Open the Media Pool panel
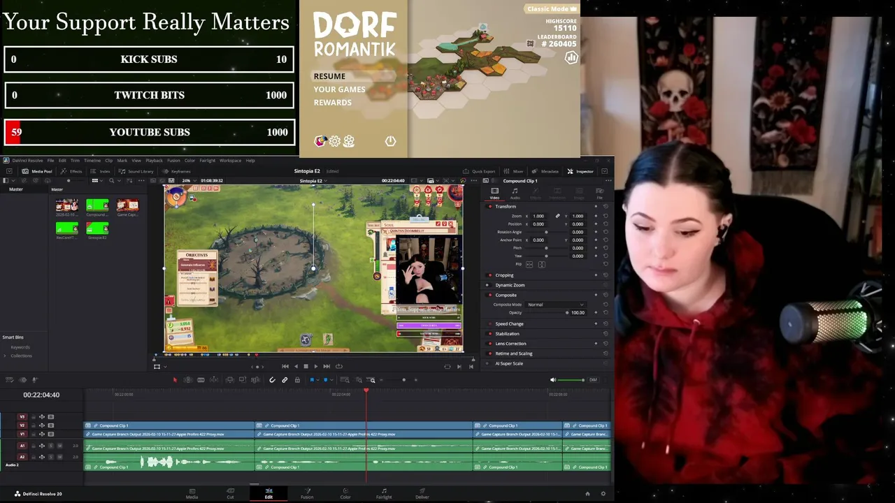The height and width of the screenshot is (503, 895). (x=36, y=171)
